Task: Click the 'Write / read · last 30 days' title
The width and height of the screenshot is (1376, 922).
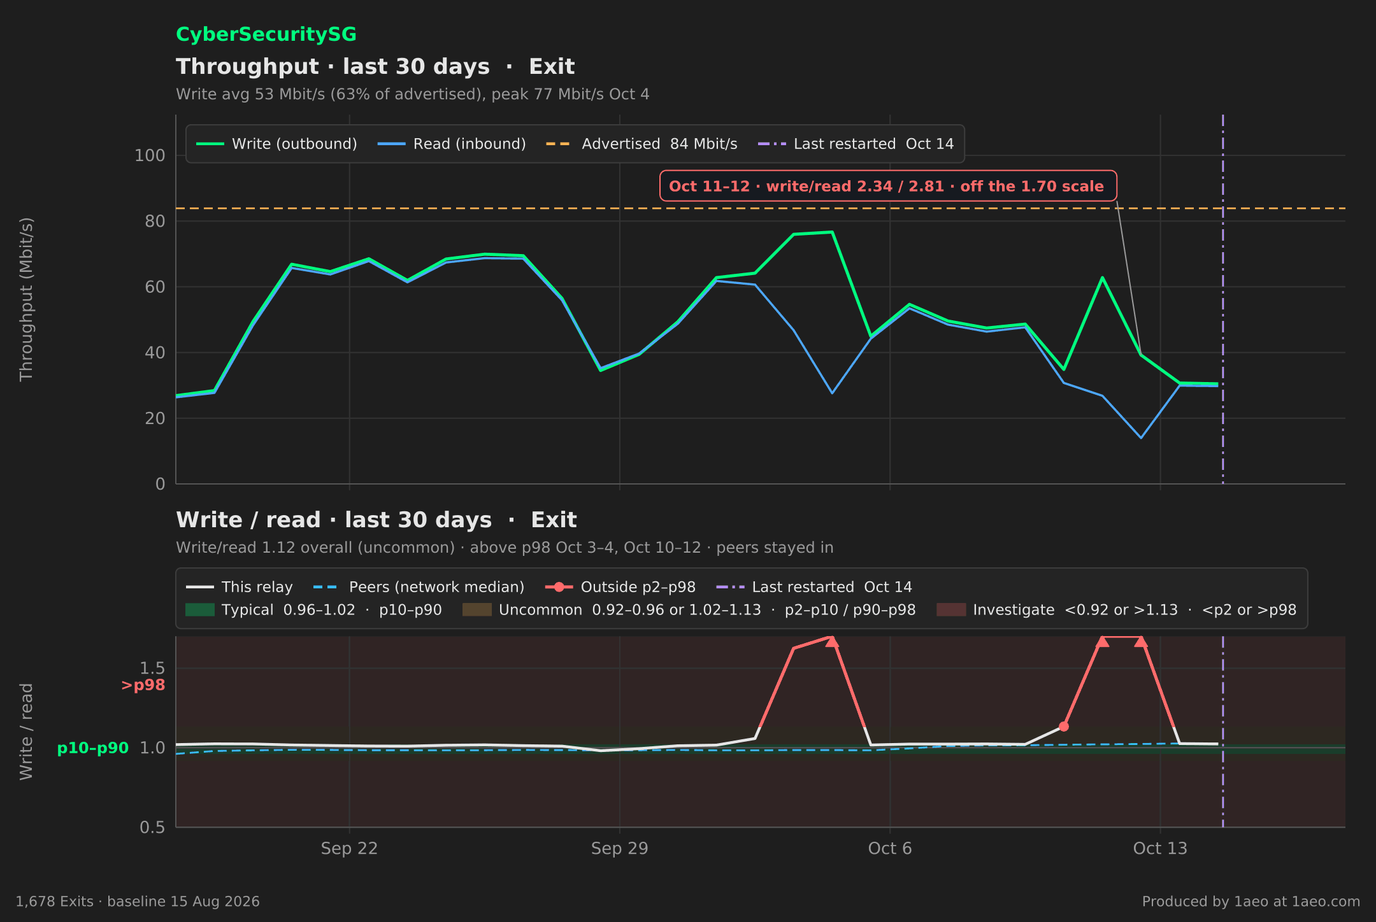Action: click(376, 520)
